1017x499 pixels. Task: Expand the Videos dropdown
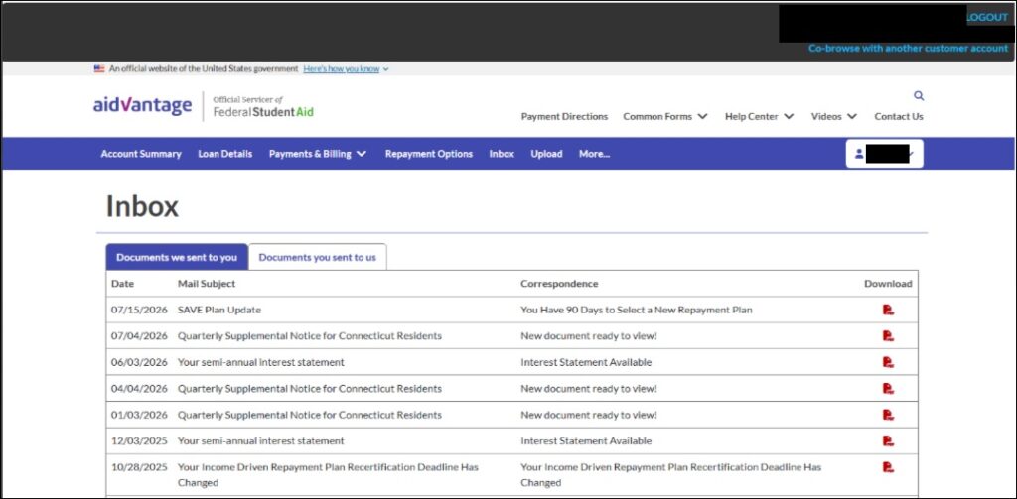pyautogui.click(x=834, y=117)
